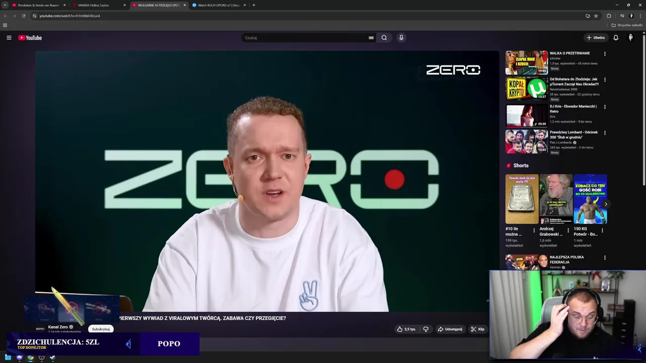The width and height of the screenshot is (646, 363).
Task: Open the apps grid on bookmarks bar
Action: (x=5, y=25)
